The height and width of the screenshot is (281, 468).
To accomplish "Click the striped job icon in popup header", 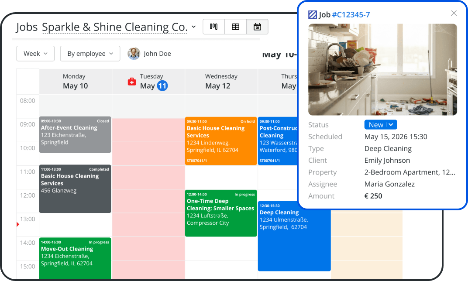I will click(x=313, y=14).
